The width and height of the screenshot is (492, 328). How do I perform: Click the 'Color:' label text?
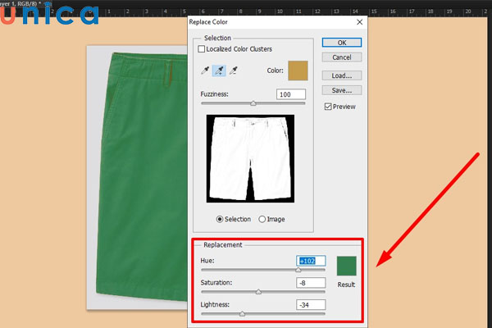[x=276, y=71]
